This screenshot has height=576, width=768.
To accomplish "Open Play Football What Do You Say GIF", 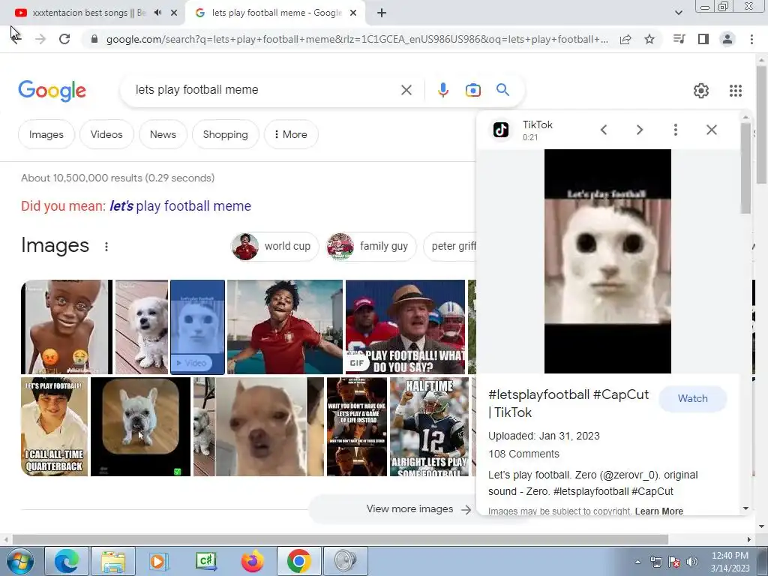I will [x=405, y=327].
